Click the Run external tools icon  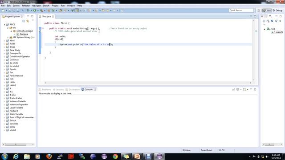point(41,10)
